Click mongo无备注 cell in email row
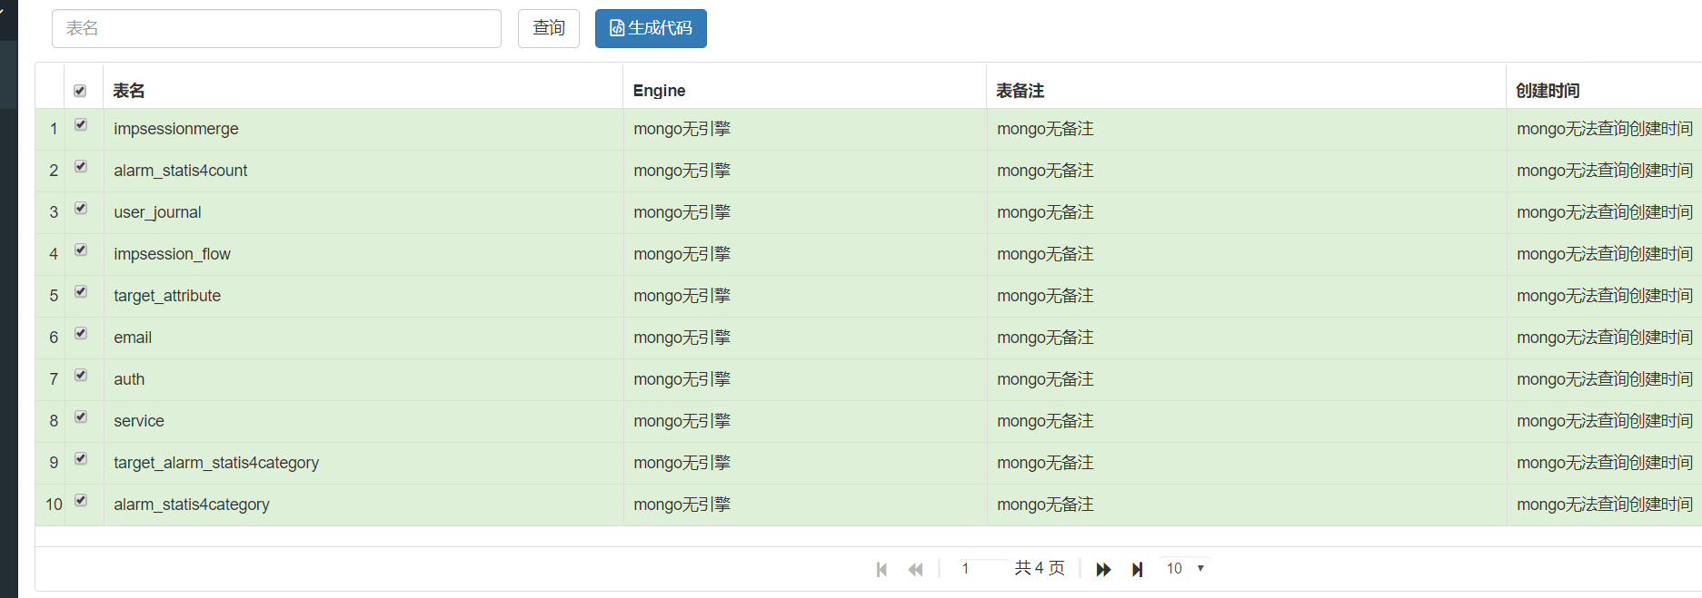The height and width of the screenshot is (598, 1702). (x=1045, y=338)
